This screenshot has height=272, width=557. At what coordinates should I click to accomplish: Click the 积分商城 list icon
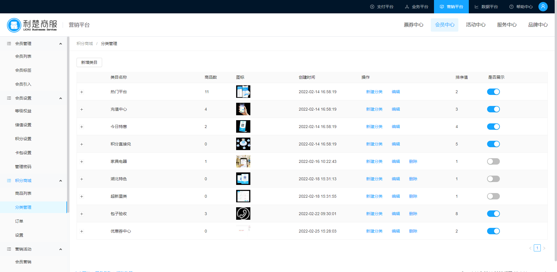[9, 181]
